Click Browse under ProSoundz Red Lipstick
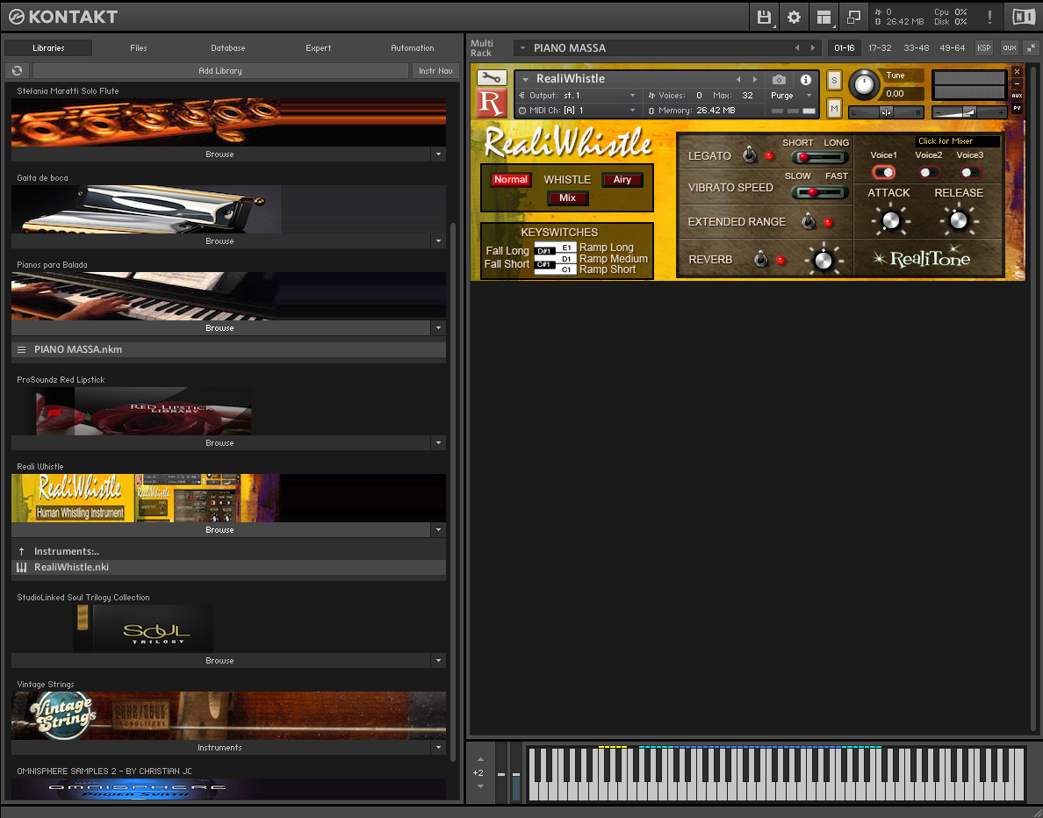 220,443
